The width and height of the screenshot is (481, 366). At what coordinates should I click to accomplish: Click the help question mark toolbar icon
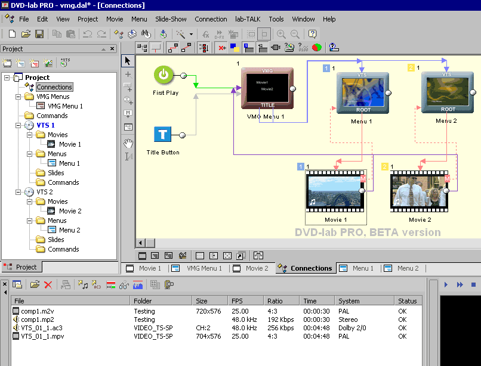tap(312, 34)
